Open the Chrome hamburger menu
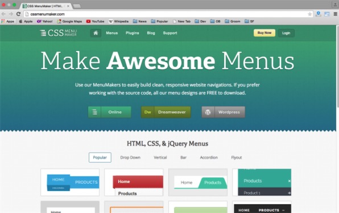This screenshot has width=339, height=213. coord(336,14)
